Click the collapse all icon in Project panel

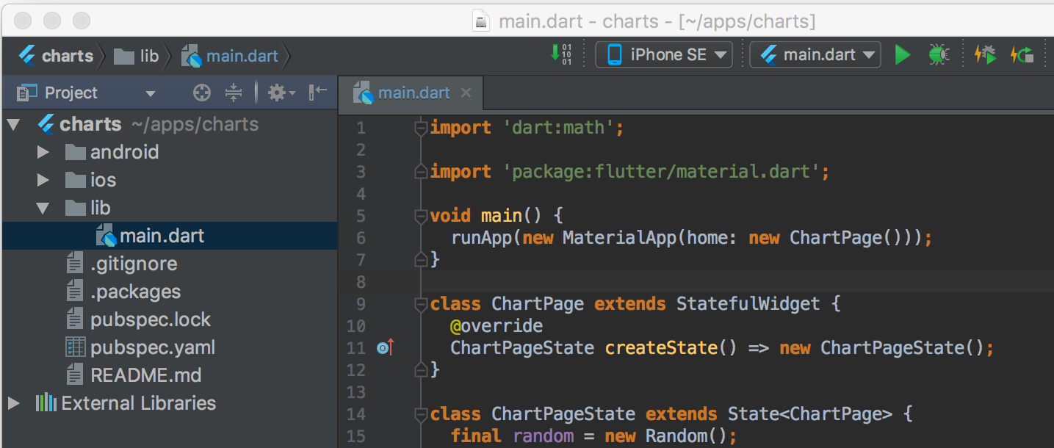(x=234, y=93)
